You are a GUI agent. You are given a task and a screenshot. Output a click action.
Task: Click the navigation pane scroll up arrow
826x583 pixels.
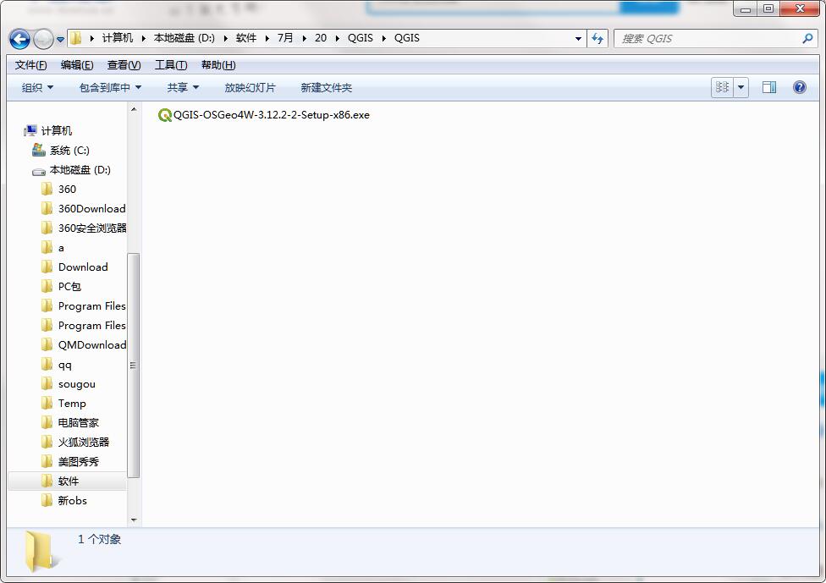tap(134, 109)
